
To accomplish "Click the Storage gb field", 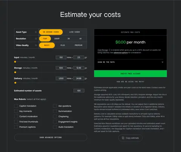I will [79, 68].
